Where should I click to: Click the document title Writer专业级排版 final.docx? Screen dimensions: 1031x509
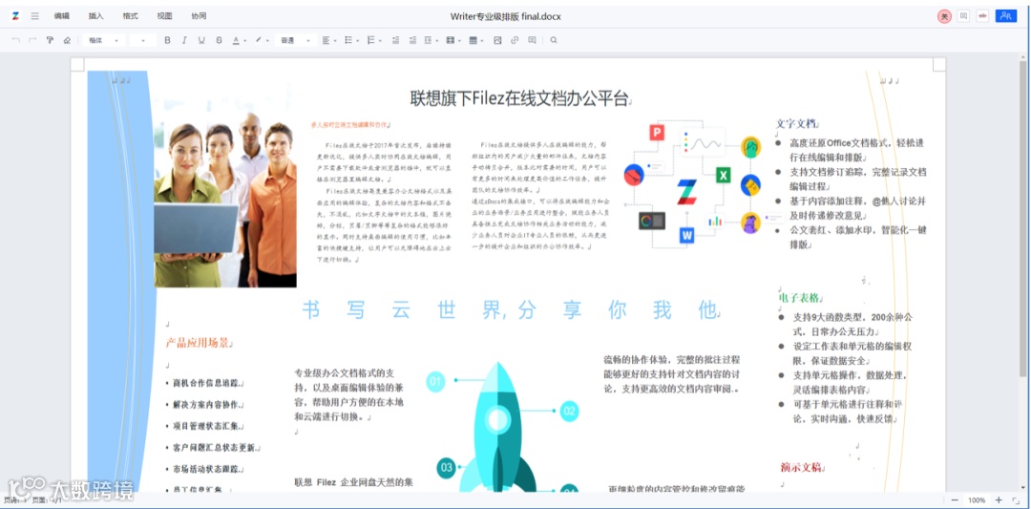pyautogui.click(x=506, y=16)
